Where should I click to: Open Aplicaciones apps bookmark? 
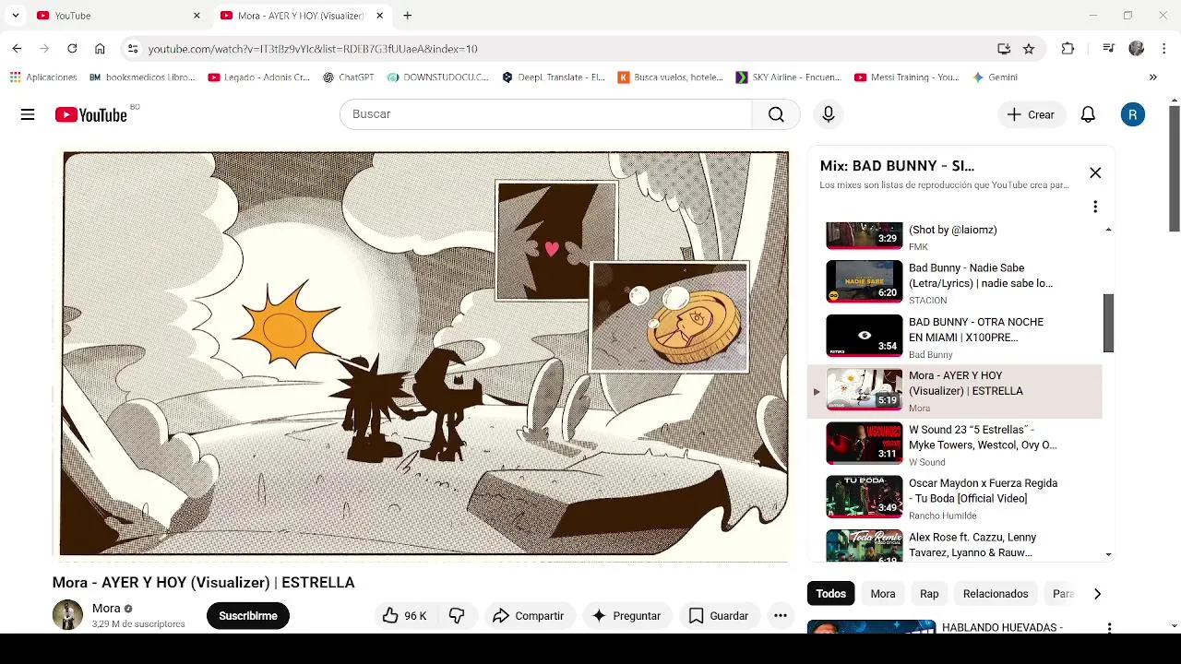click(x=43, y=77)
